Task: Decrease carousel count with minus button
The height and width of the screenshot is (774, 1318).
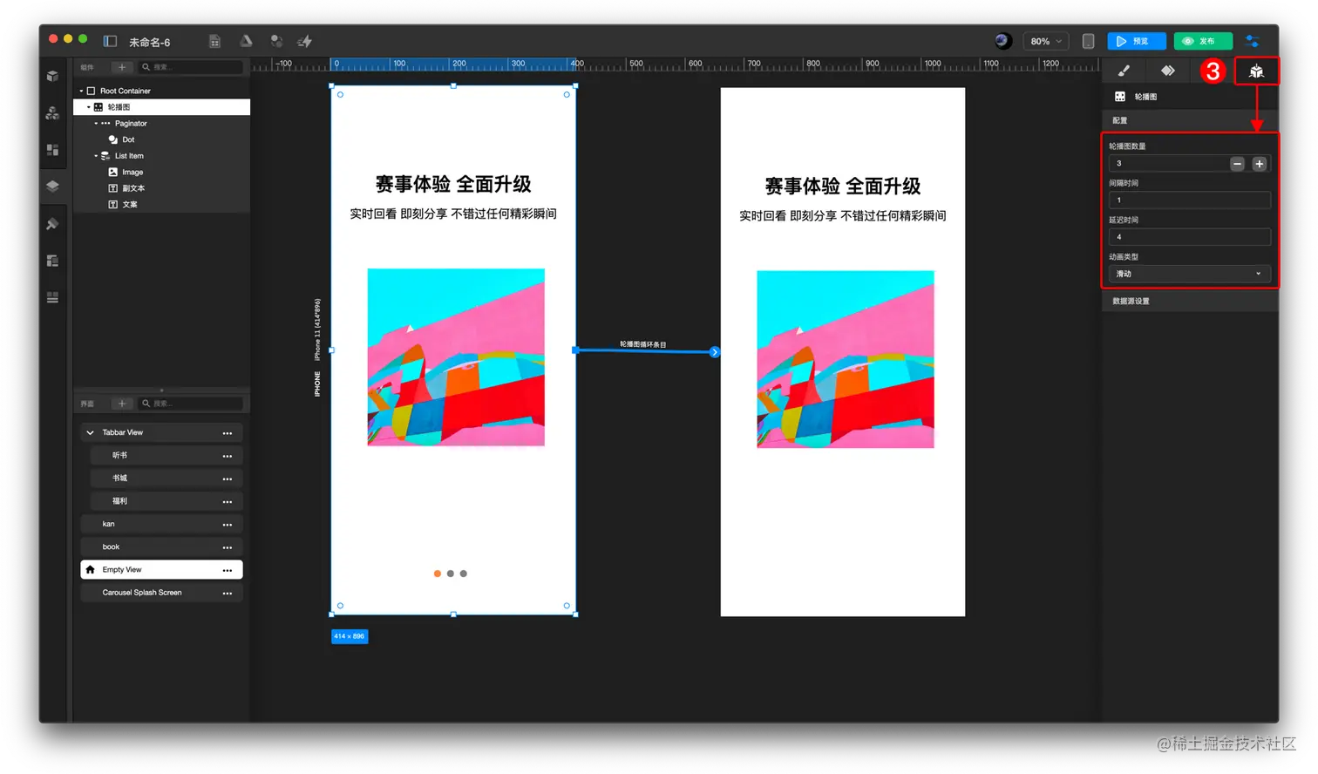Action: [x=1237, y=164]
